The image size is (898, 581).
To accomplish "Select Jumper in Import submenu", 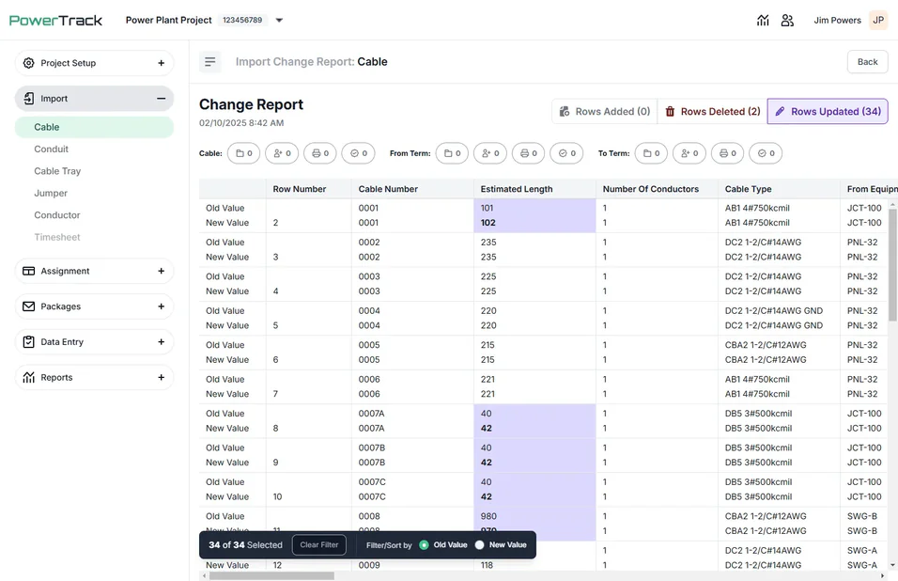I will (x=51, y=193).
